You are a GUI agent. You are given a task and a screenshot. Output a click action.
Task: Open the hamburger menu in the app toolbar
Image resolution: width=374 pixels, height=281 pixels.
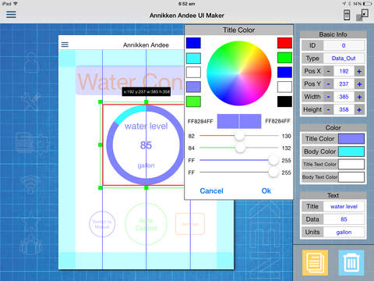click(x=11, y=14)
